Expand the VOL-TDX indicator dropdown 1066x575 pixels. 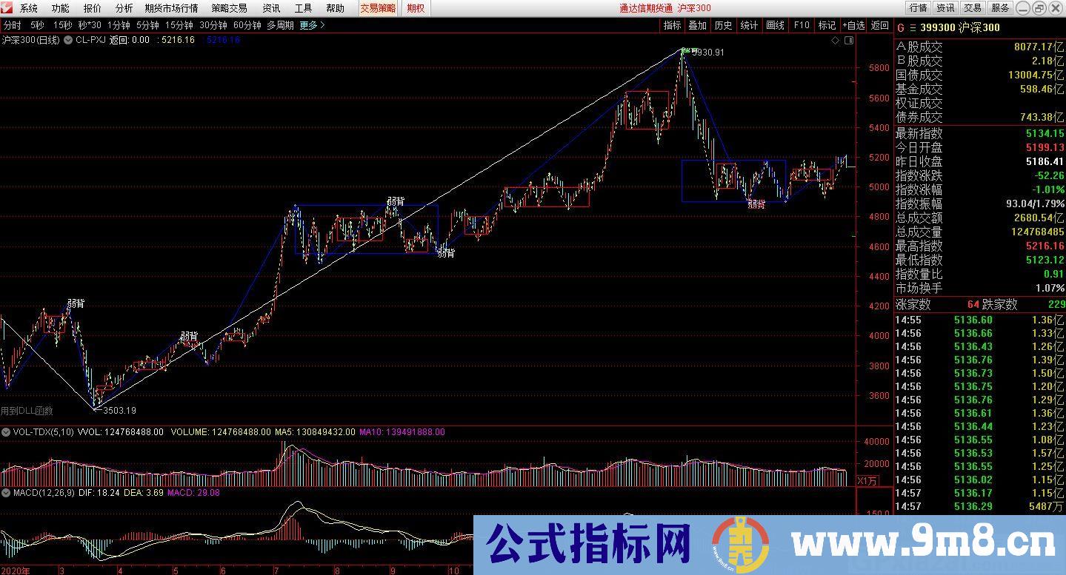[6, 431]
